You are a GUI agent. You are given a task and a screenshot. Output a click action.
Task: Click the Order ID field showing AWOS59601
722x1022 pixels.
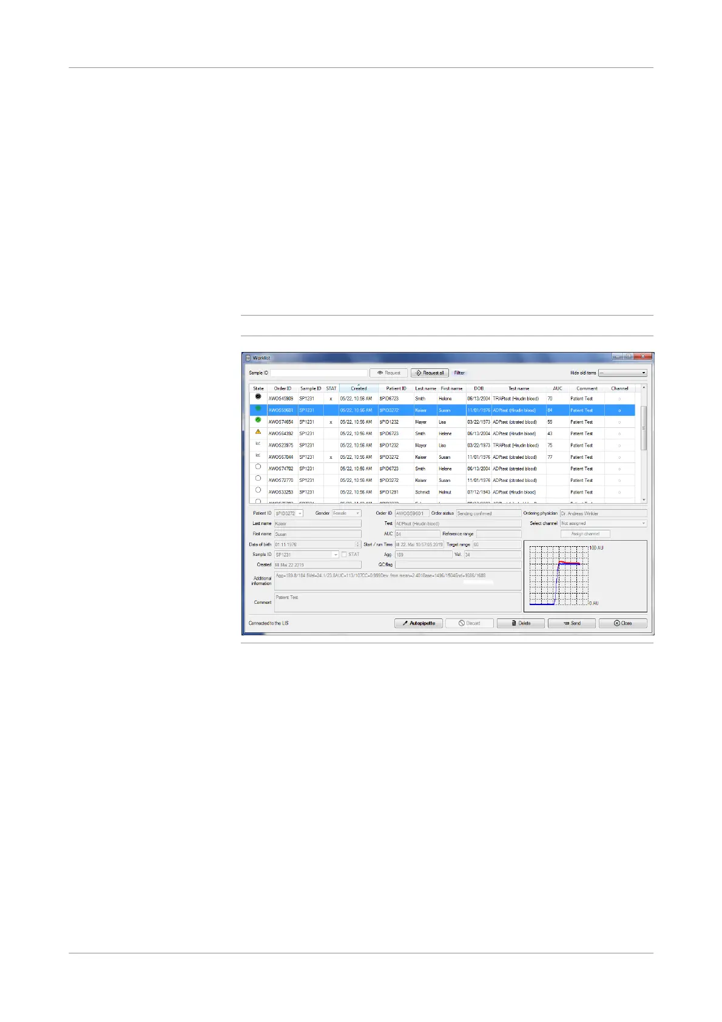point(412,513)
